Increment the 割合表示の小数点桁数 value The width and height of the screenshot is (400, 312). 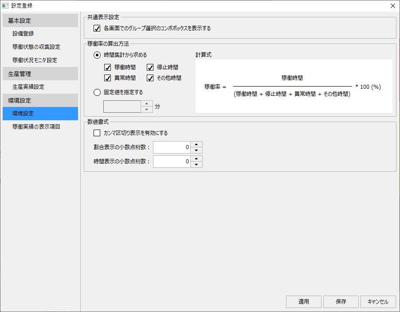196,144
